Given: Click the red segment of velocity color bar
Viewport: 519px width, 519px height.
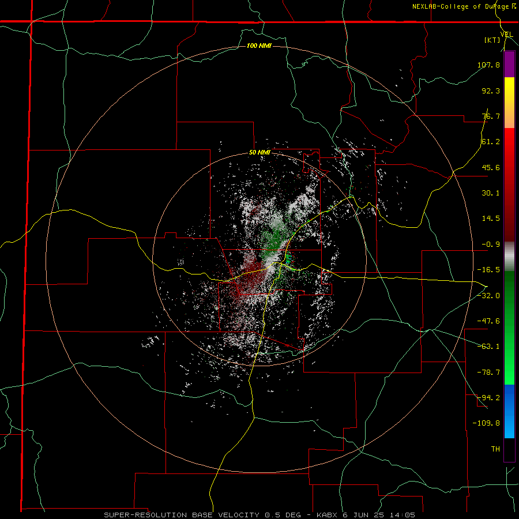Looking at the screenshot, I should [x=509, y=185].
